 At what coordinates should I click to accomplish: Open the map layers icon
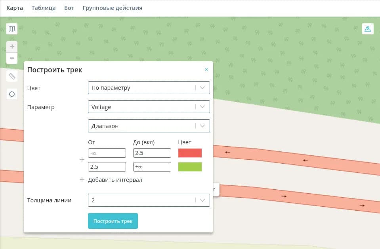point(12,29)
